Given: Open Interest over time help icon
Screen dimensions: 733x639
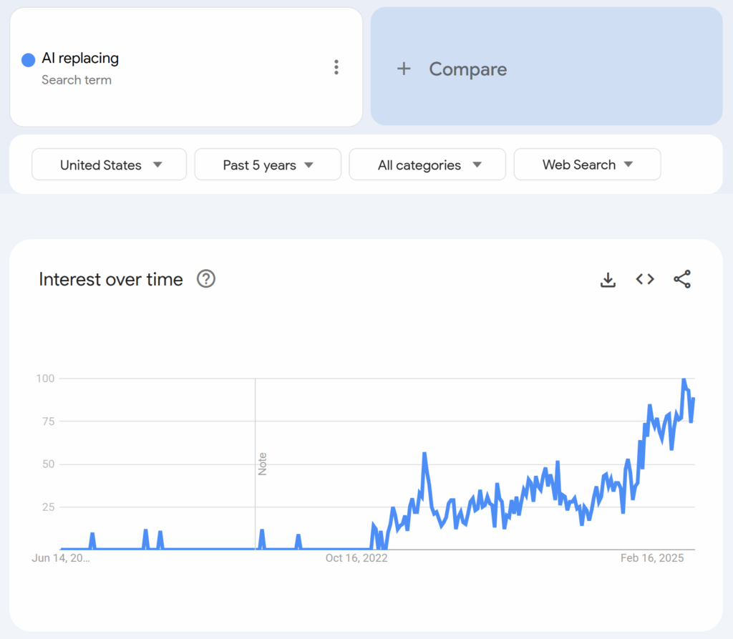Looking at the screenshot, I should tap(205, 279).
